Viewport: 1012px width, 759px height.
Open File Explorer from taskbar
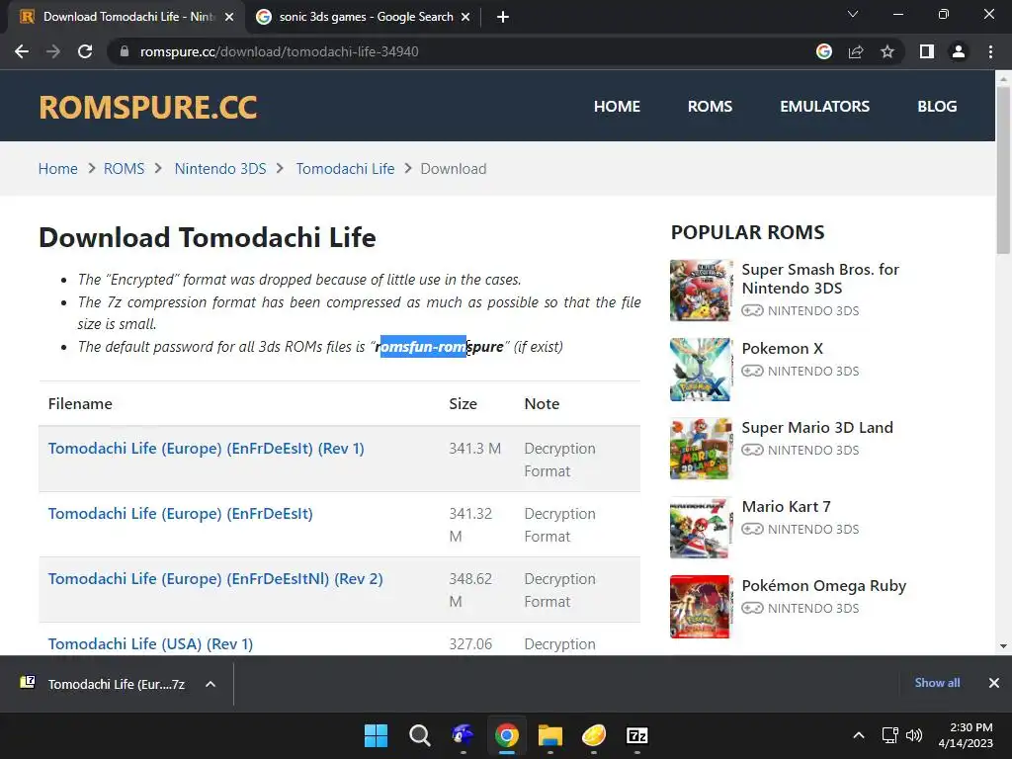coord(550,735)
